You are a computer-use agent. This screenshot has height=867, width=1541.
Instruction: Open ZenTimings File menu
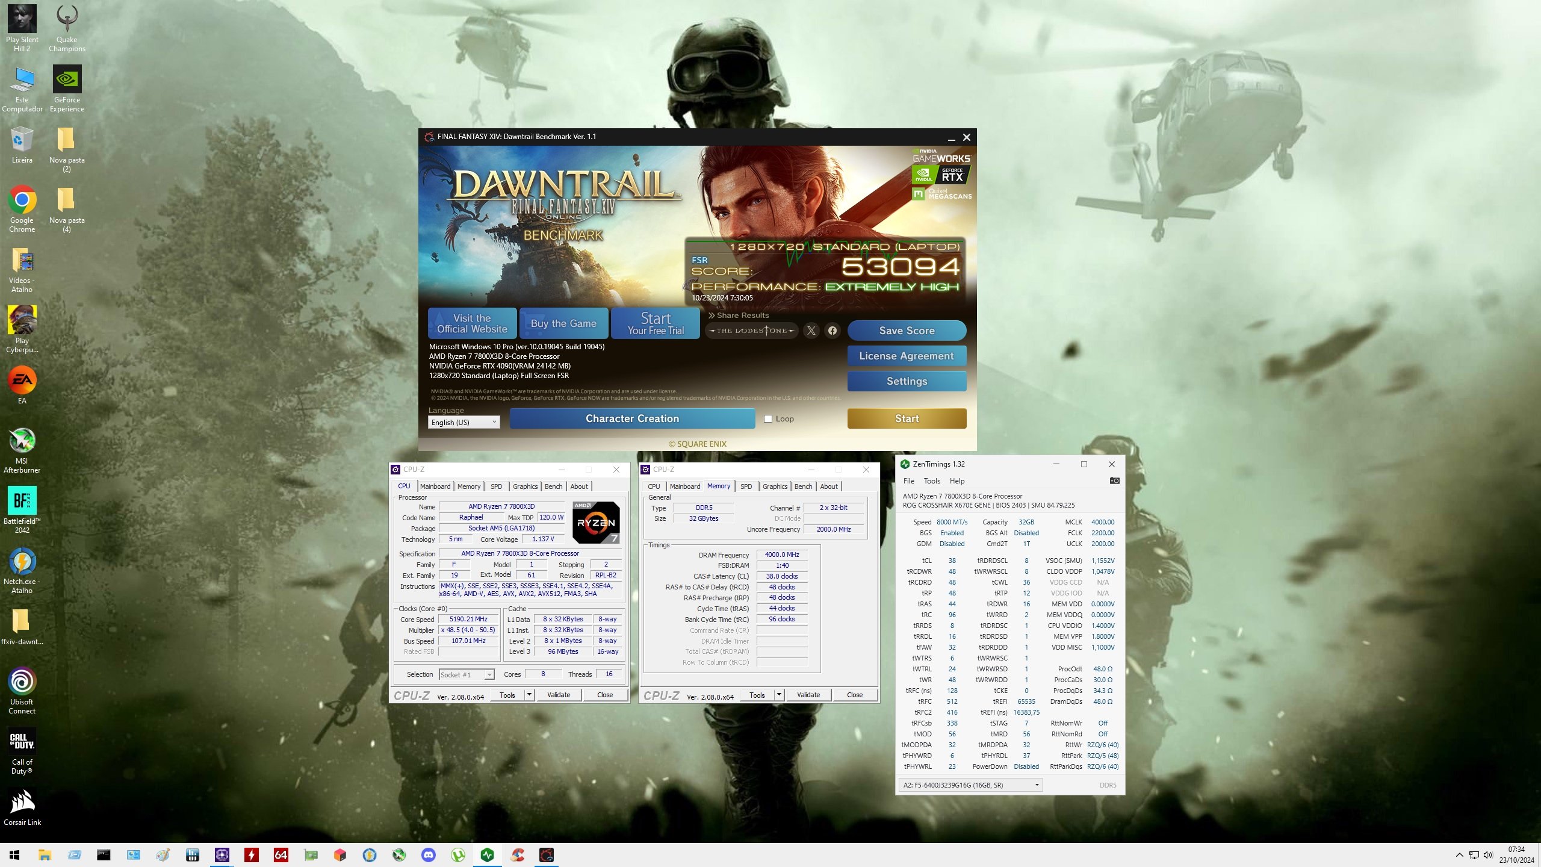(909, 481)
